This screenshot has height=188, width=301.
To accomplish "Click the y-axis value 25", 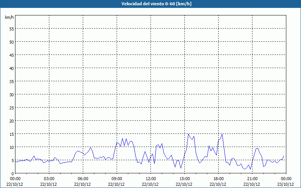I will [12, 108].
